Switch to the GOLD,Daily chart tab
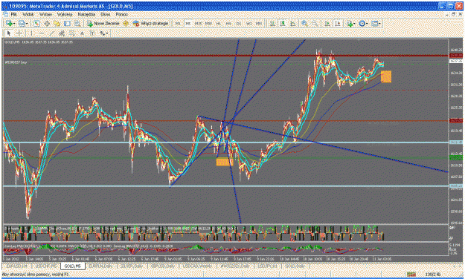 295,266
